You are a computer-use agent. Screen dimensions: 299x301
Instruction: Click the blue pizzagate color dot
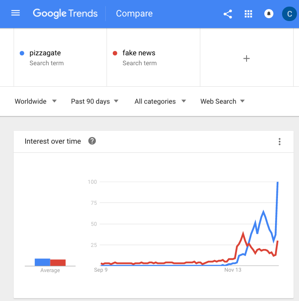pyautogui.click(x=22, y=53)
